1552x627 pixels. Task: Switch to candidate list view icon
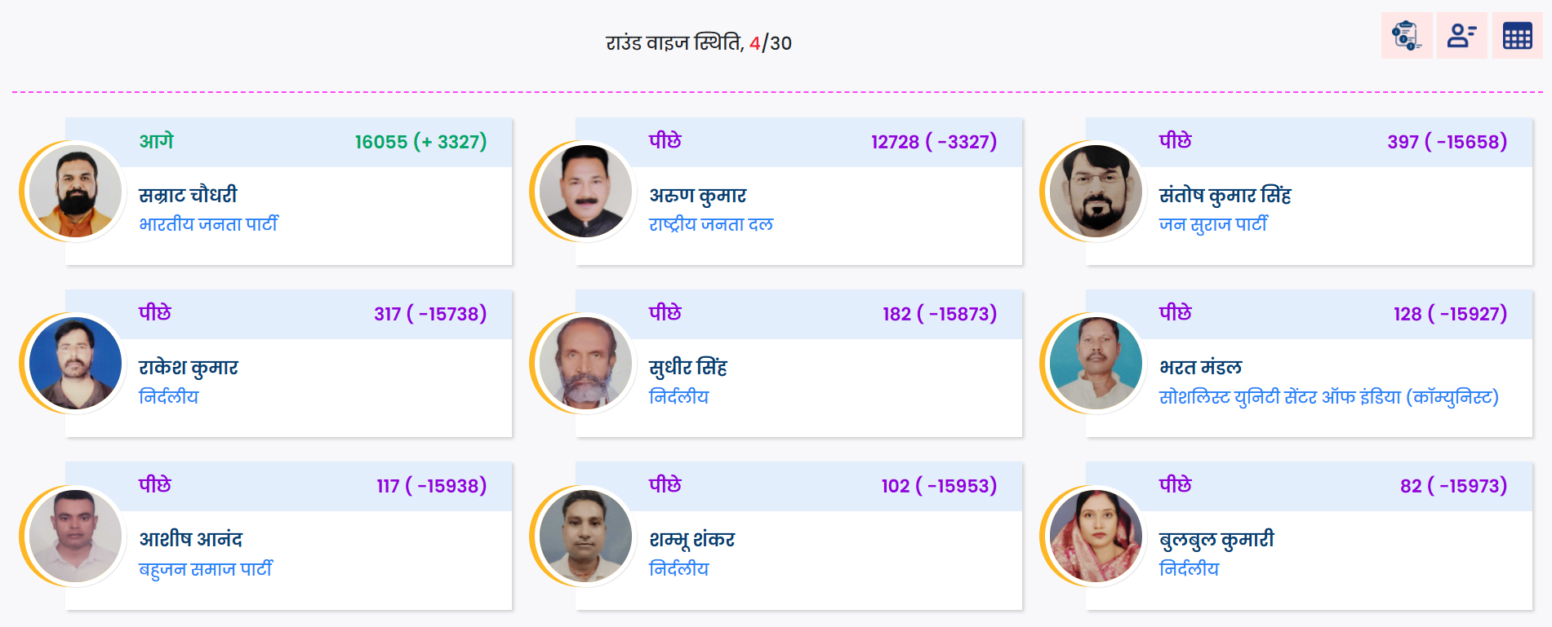tap(1461, 36)
